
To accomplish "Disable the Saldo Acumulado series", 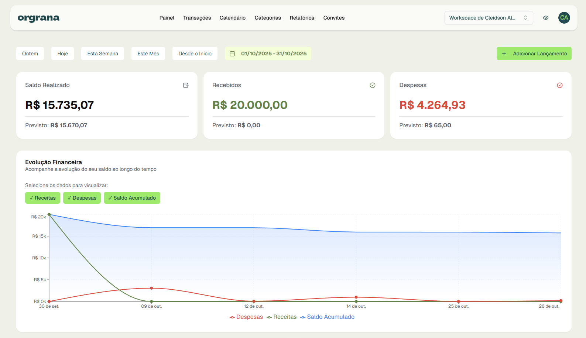I will pyautogui.click(x=132, y=198).
